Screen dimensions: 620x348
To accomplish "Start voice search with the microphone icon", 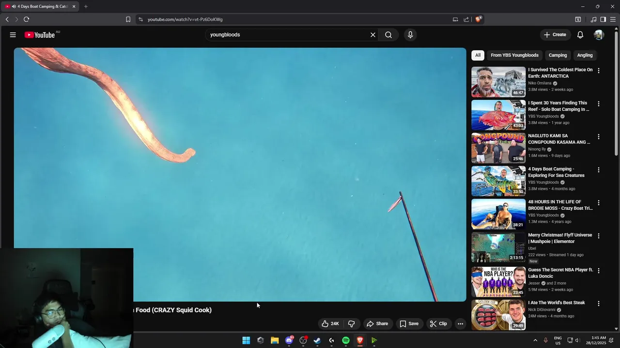I will click(x=410, y=35).
